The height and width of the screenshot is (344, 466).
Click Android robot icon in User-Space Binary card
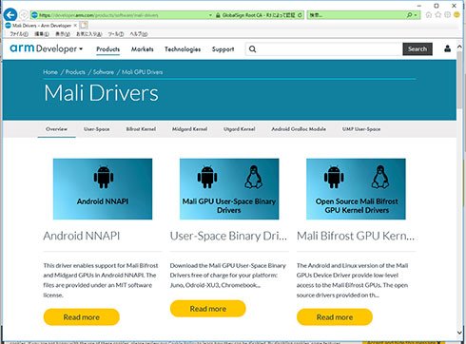[x=207, y=177]
